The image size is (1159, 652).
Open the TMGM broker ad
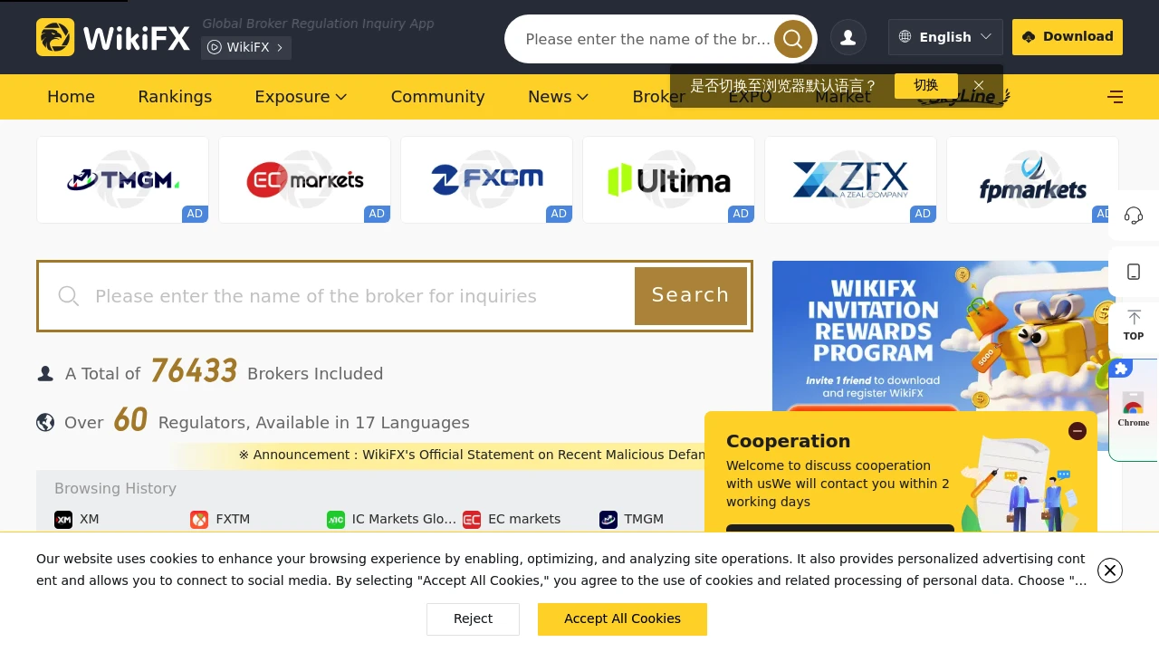click(122, 179)
